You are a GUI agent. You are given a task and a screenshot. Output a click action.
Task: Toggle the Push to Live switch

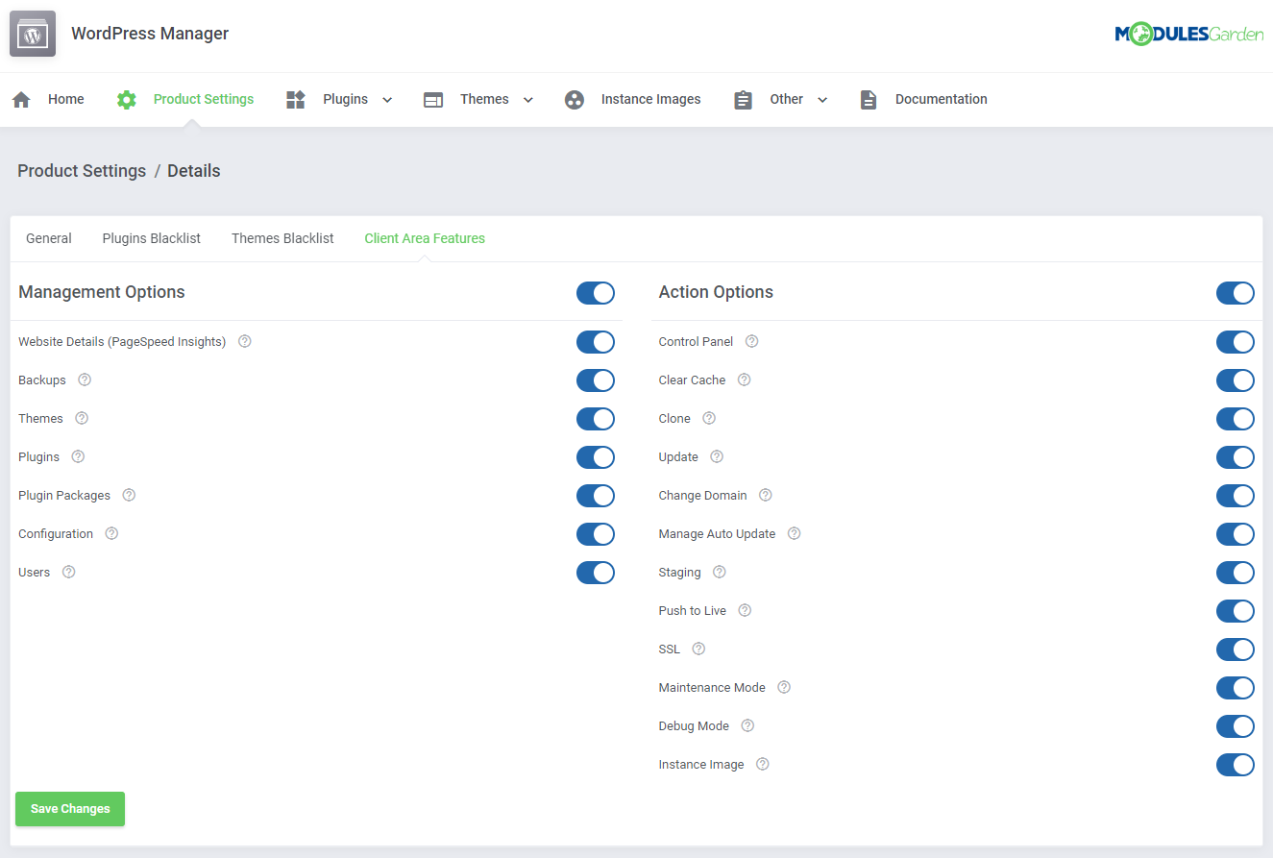coord(1236,611)
